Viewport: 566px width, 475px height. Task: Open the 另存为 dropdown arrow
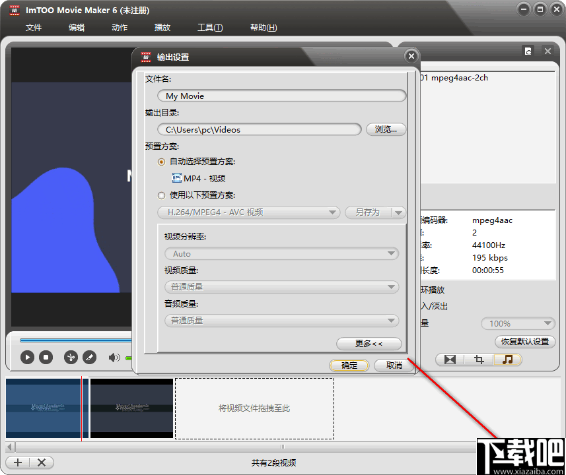[399, 212]
